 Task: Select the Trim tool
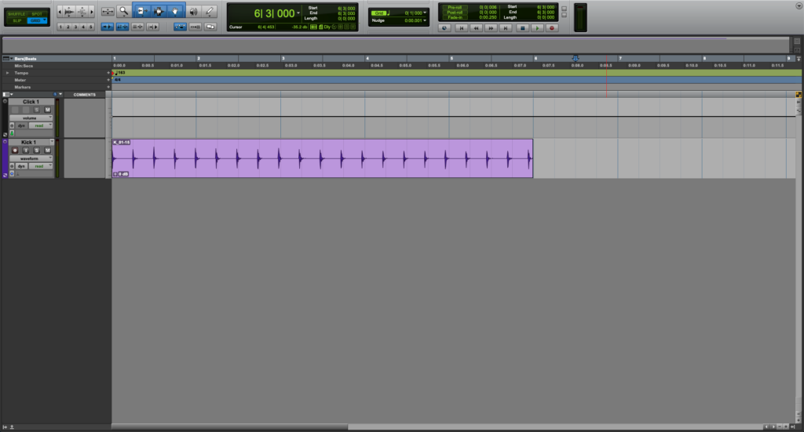[143, 11]
